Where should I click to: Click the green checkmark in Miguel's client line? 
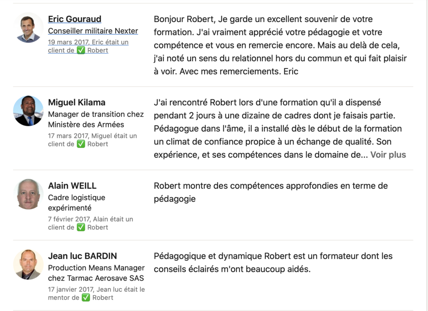(81, 144)
